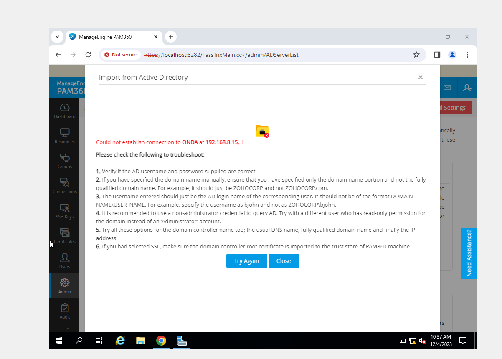Open the tab search dropdown
This screenshot has height=359, width=502.
tap(57, 37)
